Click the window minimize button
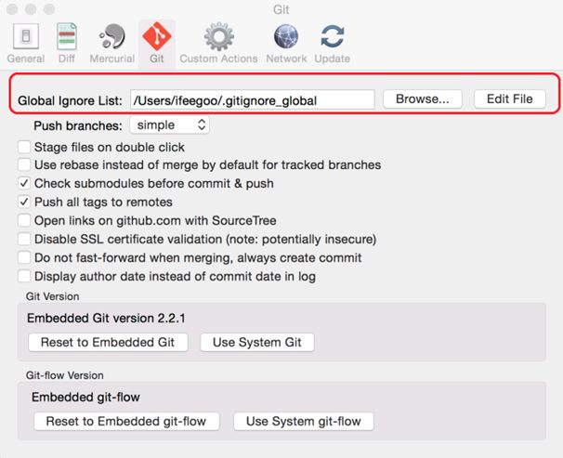The width and height of the screenshot is (563, 458). coord(31,9)
